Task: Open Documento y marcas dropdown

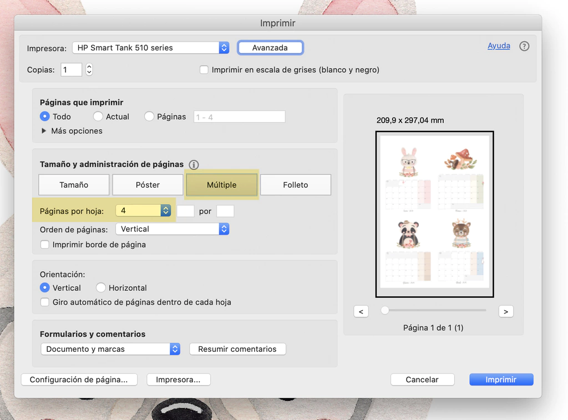Action: pyautogui.click(x=110, y=349)
